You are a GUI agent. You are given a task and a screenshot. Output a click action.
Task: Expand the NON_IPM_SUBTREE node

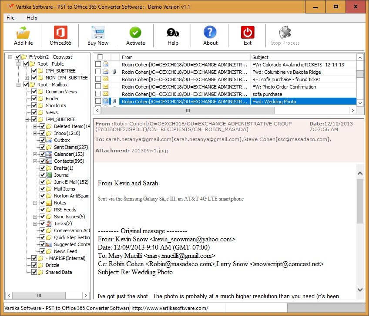click(27, 78)
